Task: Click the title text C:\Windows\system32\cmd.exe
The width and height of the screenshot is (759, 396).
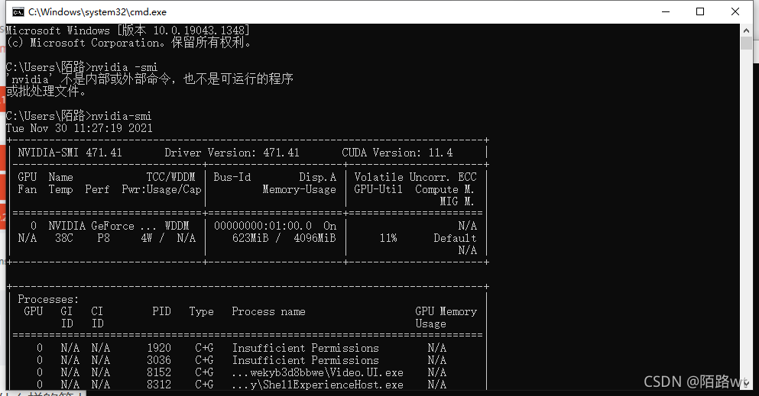Action: [x=97, y=11]
